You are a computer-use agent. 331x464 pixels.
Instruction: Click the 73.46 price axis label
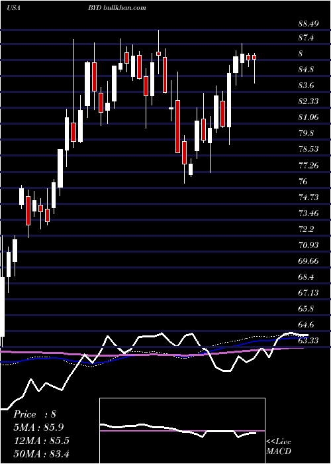tap(308, 213)
